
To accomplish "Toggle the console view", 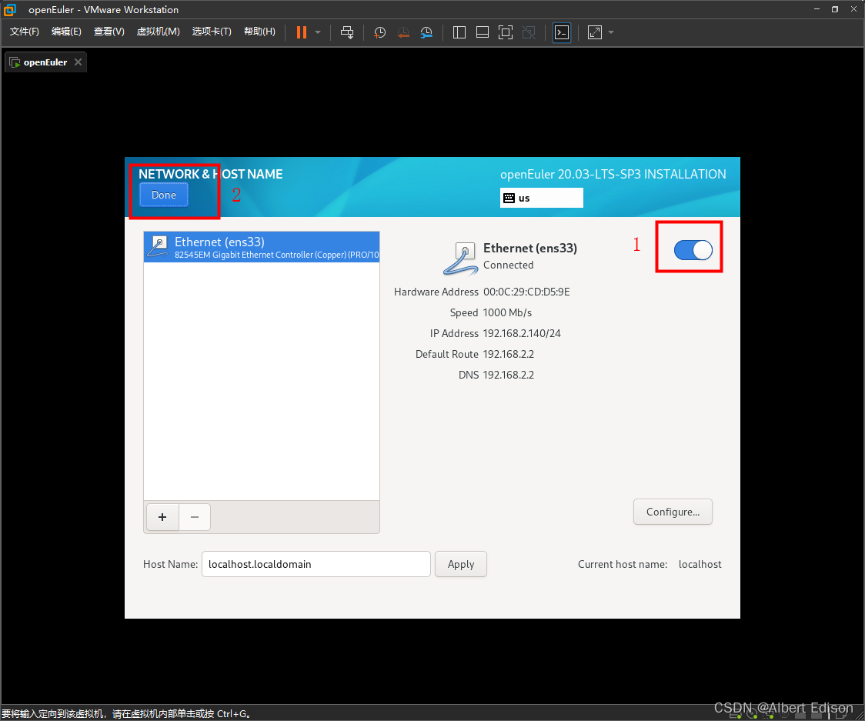I will (x=562, y=32).
